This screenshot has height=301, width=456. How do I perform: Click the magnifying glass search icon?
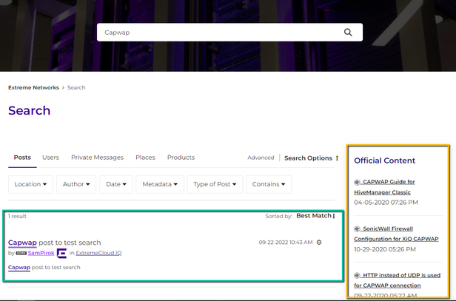348,33
